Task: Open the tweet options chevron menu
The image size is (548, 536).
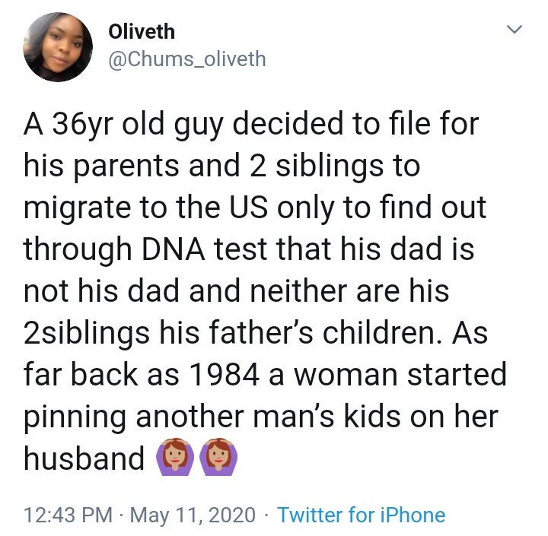Action: point(515,30)
